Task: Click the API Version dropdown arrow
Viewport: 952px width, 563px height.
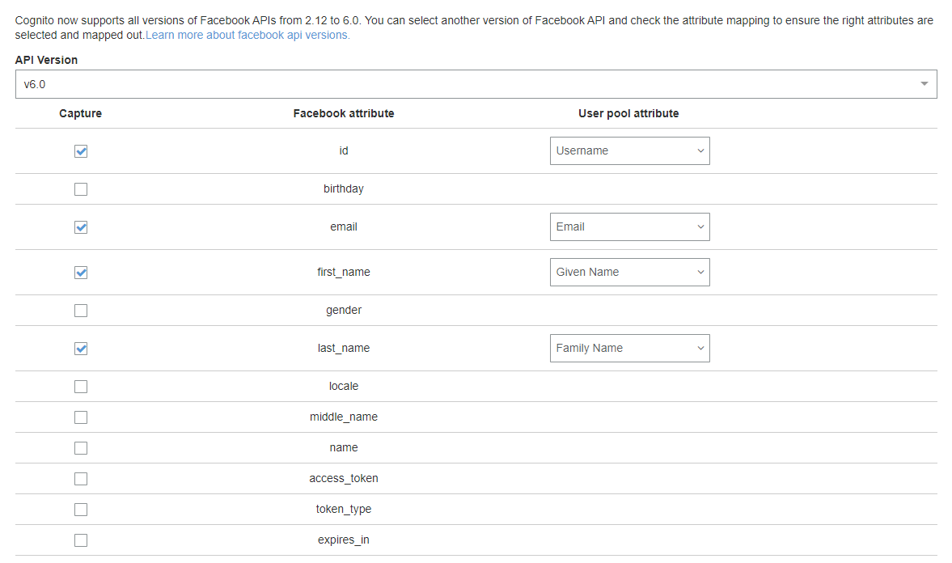Action: click(924, 84)
